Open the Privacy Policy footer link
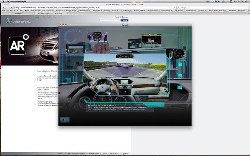Image resolution: width=250 pixels, height=156 pixels. 114,154
